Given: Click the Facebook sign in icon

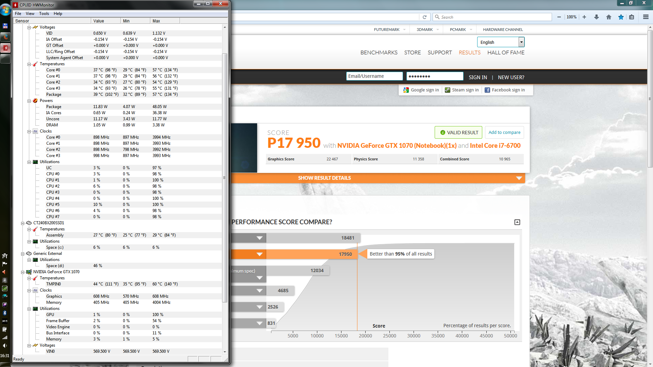Looking at the screenshot, I should [487, 90].
